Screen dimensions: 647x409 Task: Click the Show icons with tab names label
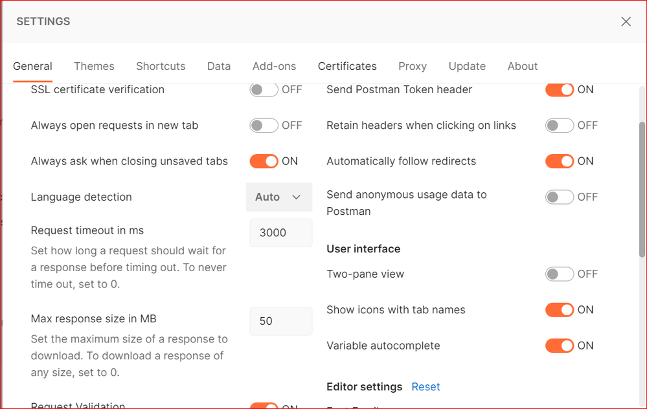[396, 310]
